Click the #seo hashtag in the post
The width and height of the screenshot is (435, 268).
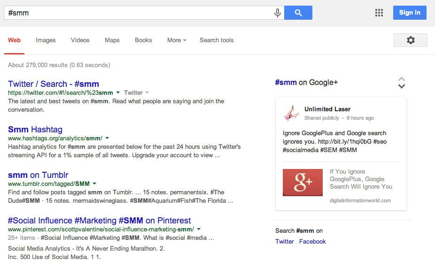[380, 142]
